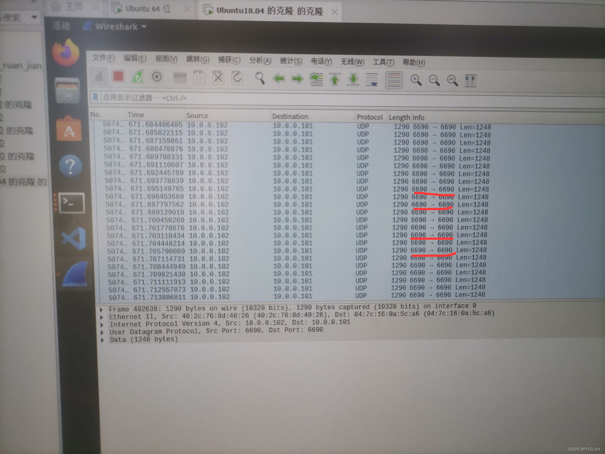Toggle auto-scroll during live capture
Screen dimensions: 605x454
(372, 80)
